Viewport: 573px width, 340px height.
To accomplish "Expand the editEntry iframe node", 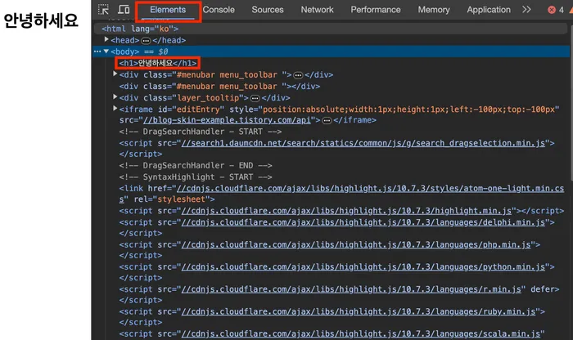I will coord(115,109).
